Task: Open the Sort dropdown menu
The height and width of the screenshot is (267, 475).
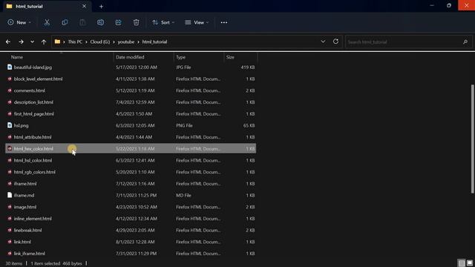Action: tap(163, 22)
